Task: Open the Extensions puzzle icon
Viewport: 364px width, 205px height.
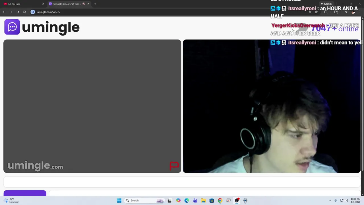Action: point(326,12)
